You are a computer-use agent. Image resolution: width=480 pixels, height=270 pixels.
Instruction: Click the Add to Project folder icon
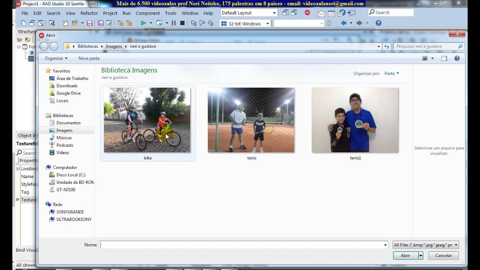click(x=120, y=23)
